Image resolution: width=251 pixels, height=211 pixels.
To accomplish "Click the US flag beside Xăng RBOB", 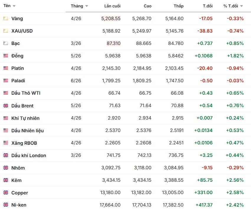I will 6,143.
